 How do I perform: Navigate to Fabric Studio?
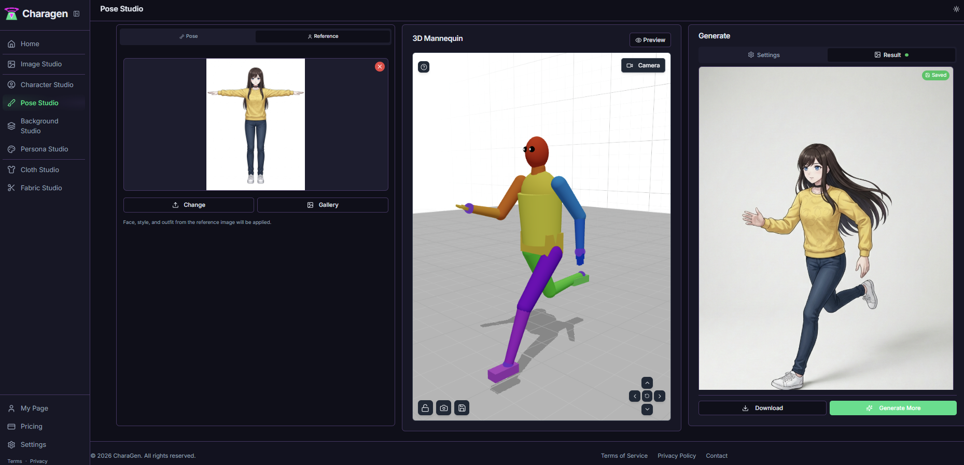click(x=44, y=188)
